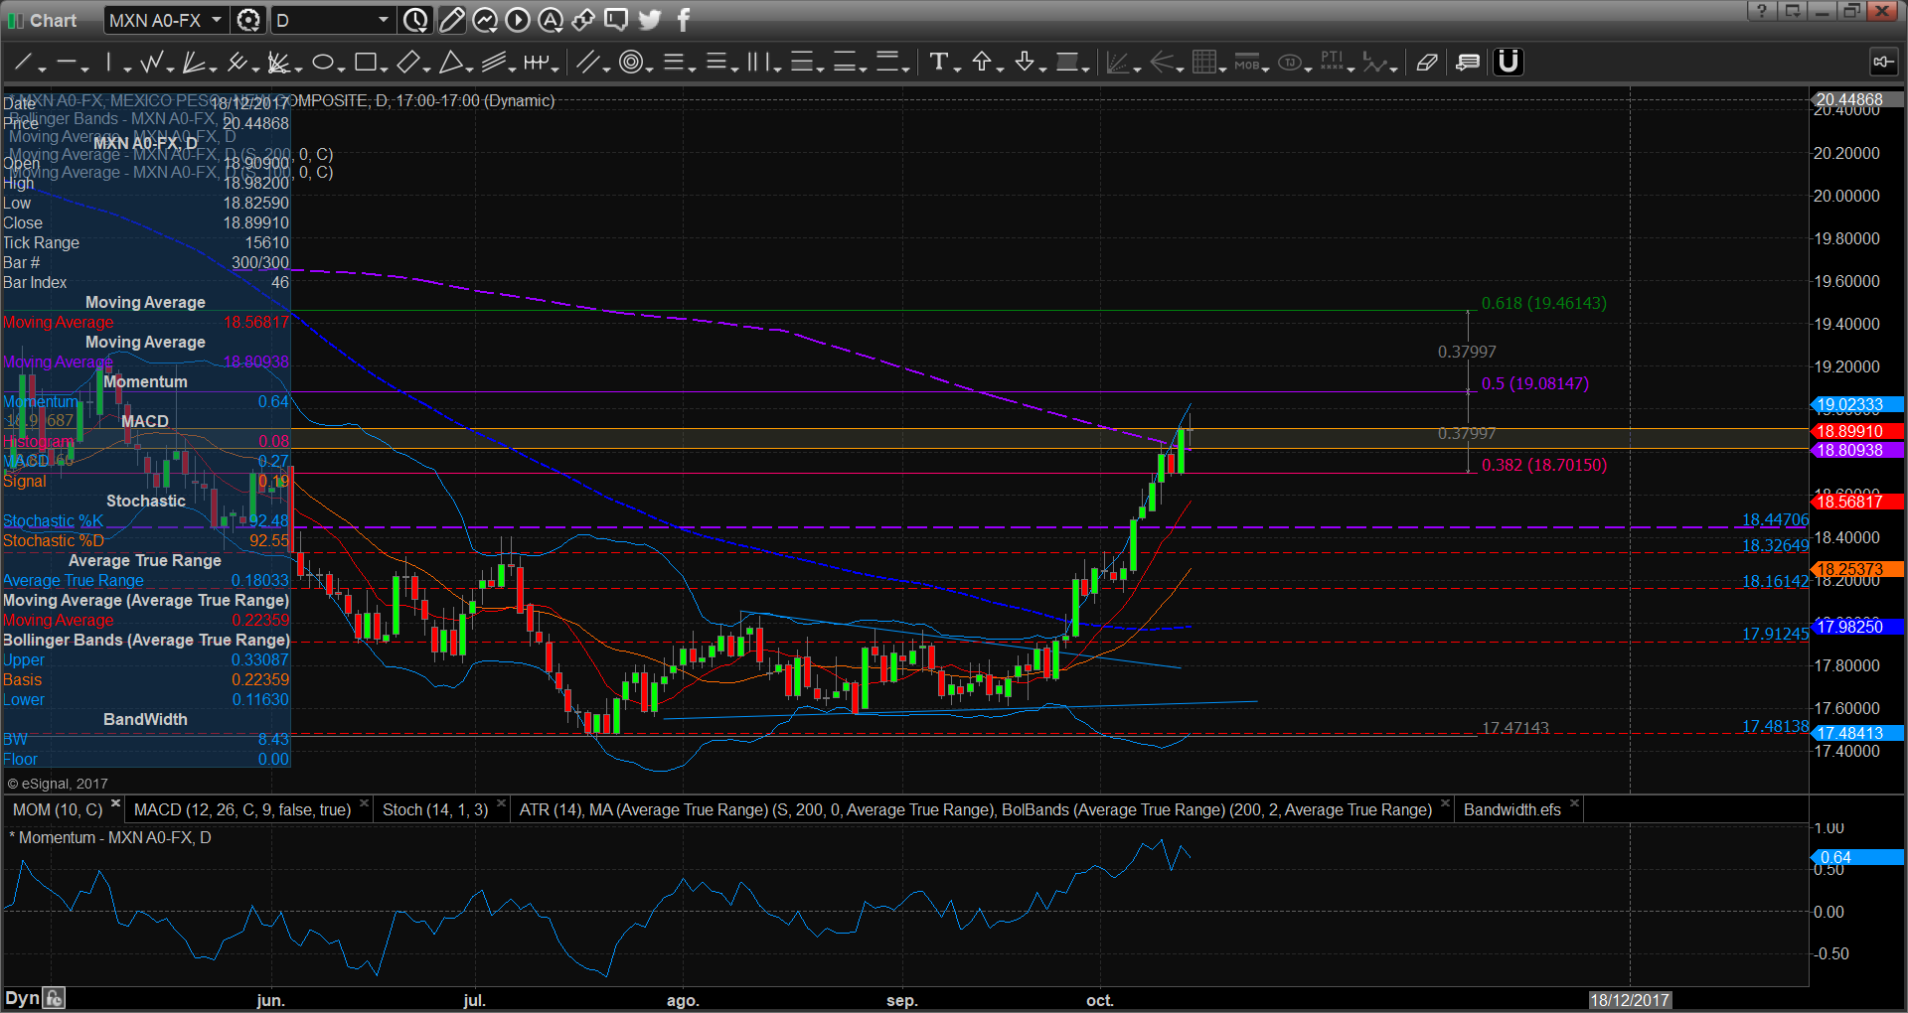Close the Bandwidth.efs tab
The image size is (1908, 1013).
point(1574,804)
